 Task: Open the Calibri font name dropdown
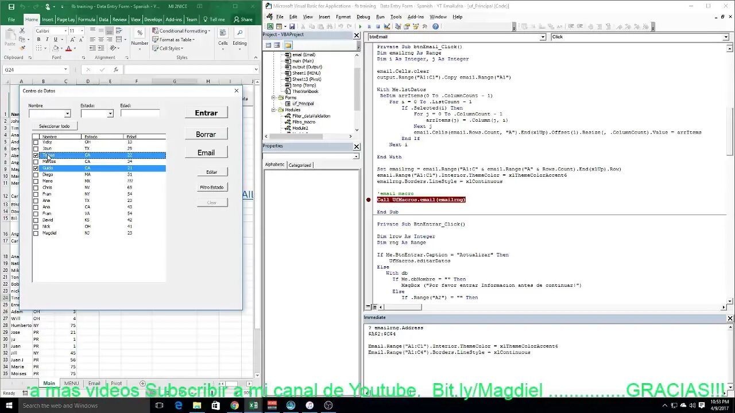65,31
